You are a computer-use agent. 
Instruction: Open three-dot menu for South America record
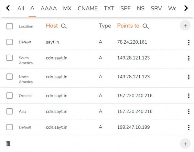tap(189, 58)
